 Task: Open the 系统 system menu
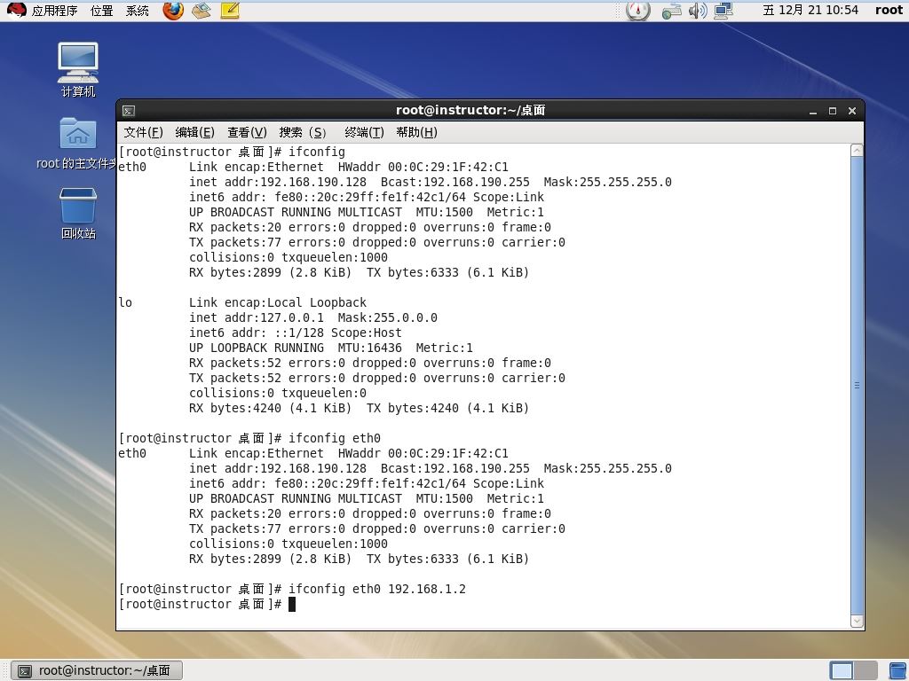point(138,11)
